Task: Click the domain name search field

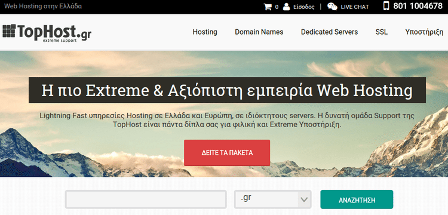Action: (x=146, y=199)
